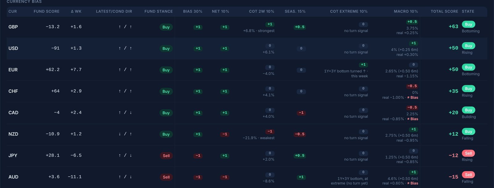494x188 pixels.
Task: Click the CURRENCY BIAS section title
Action: [x=24, y=2]
